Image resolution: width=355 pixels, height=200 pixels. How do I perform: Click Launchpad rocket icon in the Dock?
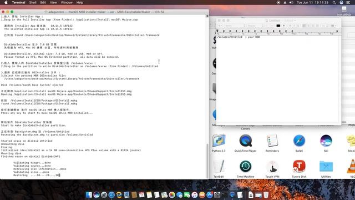tap(104, 195)
